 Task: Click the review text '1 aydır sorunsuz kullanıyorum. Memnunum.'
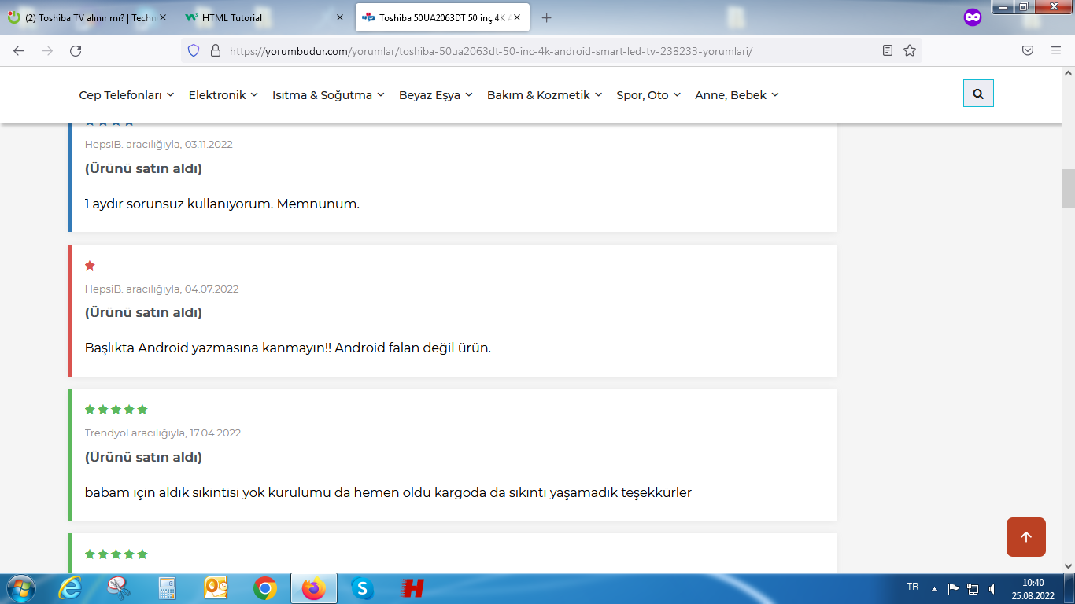point(222,204)
